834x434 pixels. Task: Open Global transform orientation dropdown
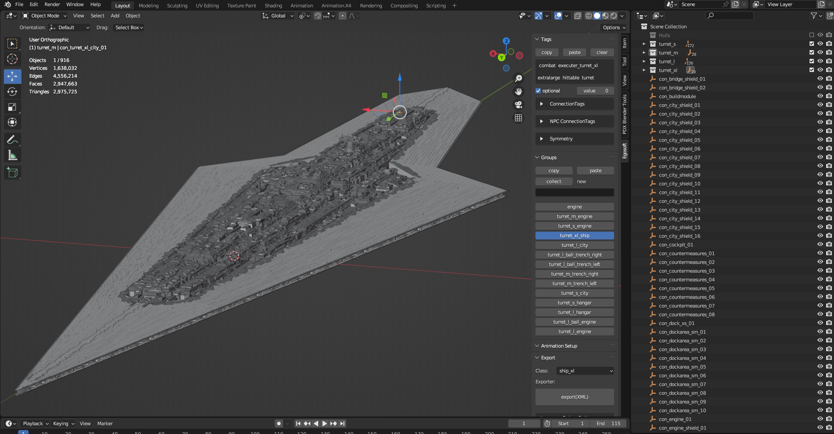click(278, 16)
